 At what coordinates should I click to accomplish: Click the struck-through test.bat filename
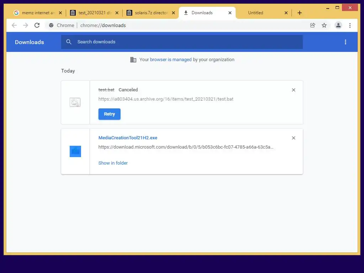click(x=106, y=90)
